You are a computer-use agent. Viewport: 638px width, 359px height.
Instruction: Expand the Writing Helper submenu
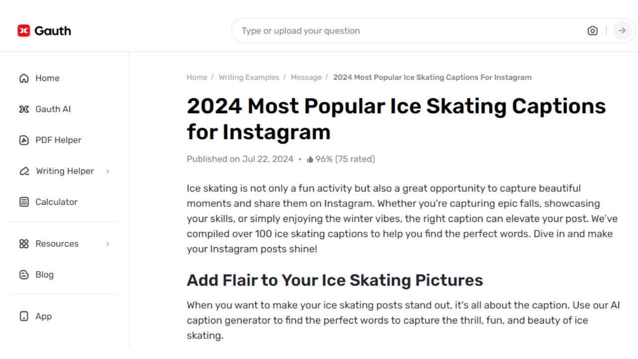pyautogui.click(x=109, y=171)
